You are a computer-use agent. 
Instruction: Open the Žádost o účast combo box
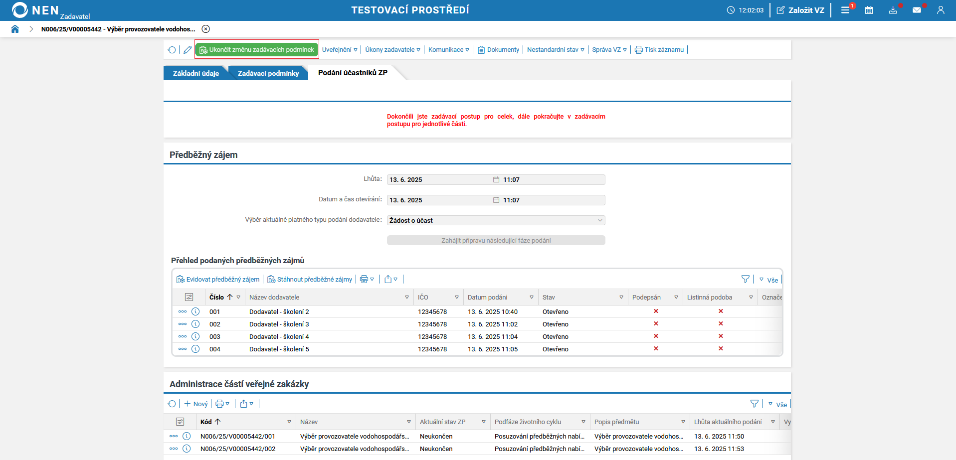tap(496, 220)
